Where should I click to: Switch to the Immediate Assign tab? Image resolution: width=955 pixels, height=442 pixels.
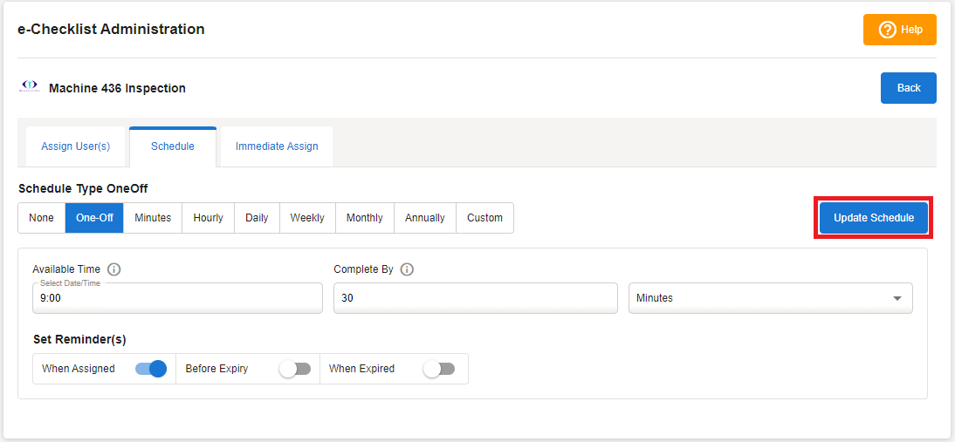pos(277,146)
